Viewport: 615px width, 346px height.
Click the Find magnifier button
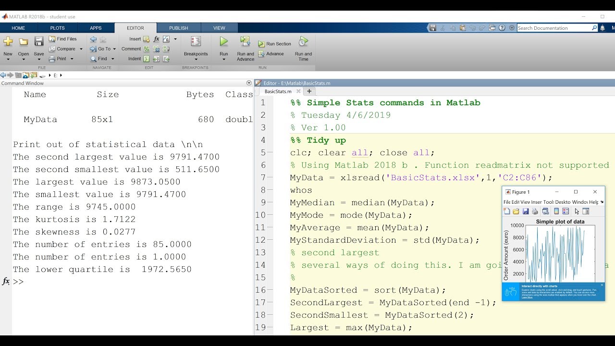99,59
